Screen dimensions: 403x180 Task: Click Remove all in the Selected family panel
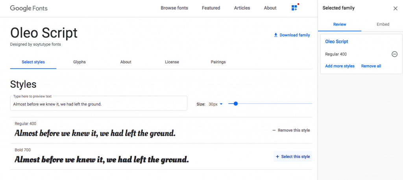pos(371,66)
